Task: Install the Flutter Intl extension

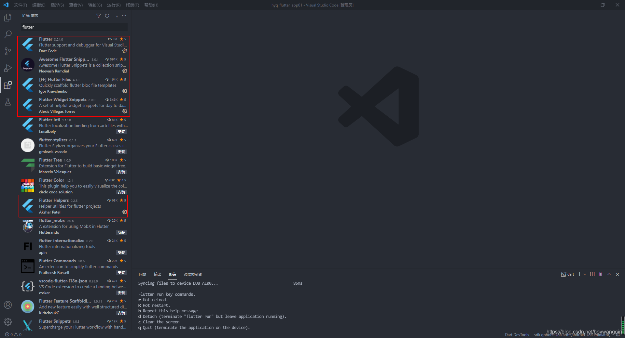Action: tap(121, 132)
